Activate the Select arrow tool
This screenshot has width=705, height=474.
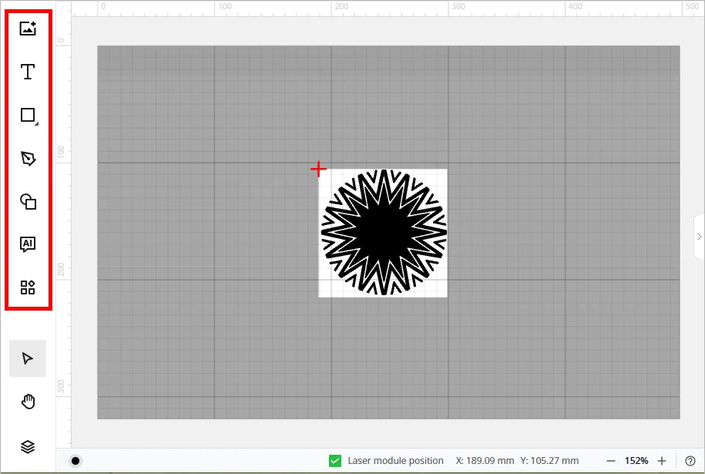pyautogui.click(x=28, y=358)
